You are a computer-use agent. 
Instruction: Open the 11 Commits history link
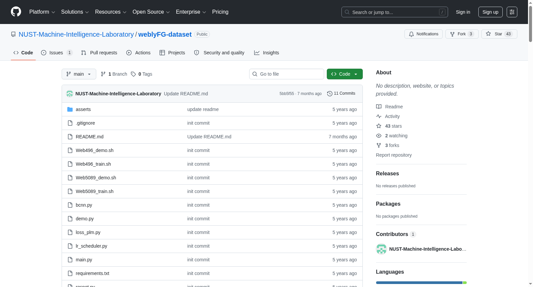pos(341,94)
